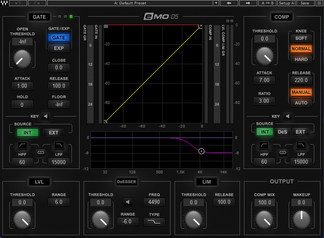
Task: Select the SOFT knee button
Action: coord(301,38)
